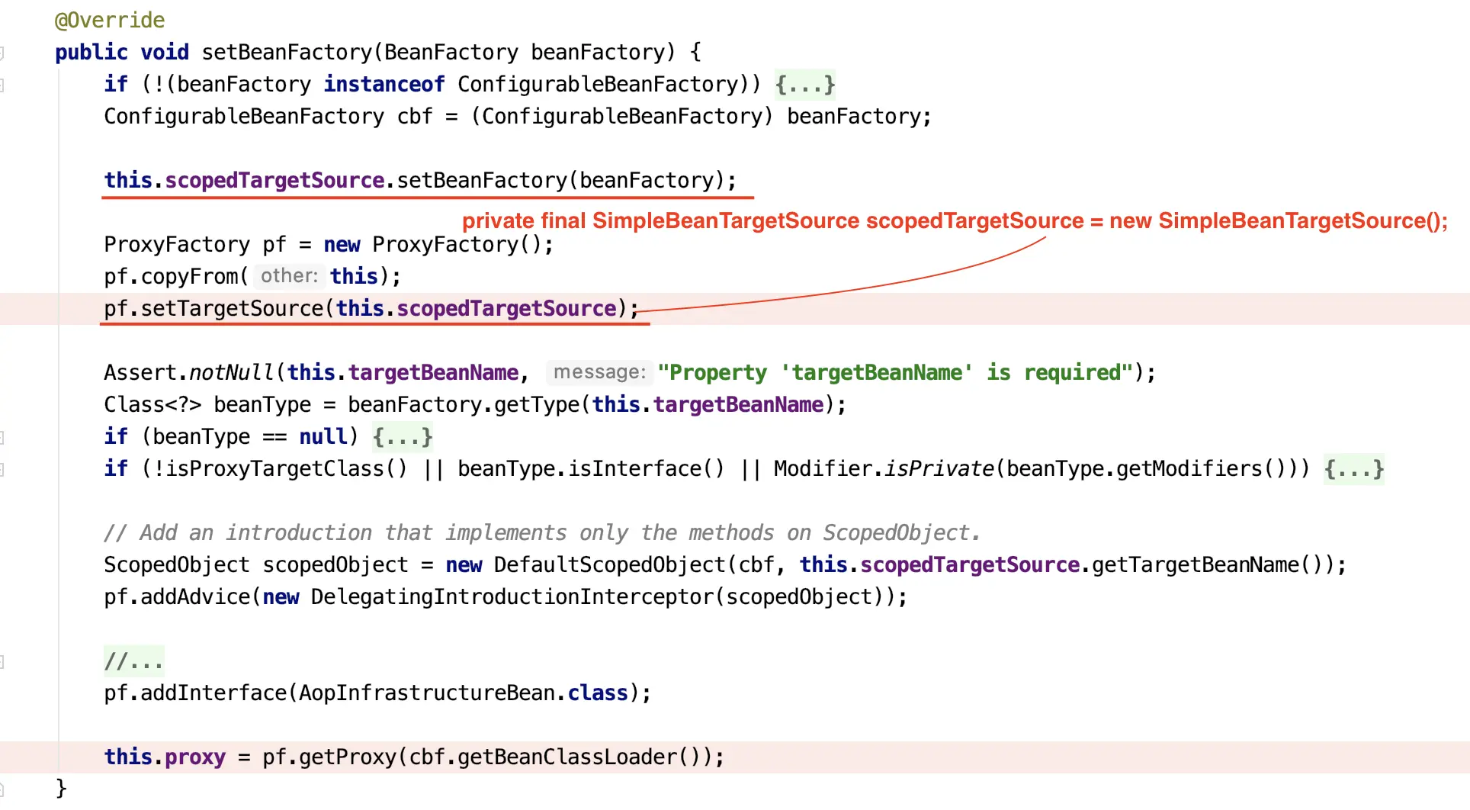
Task: Click the 'message:' parameter hint
Action: coord(599,371)
